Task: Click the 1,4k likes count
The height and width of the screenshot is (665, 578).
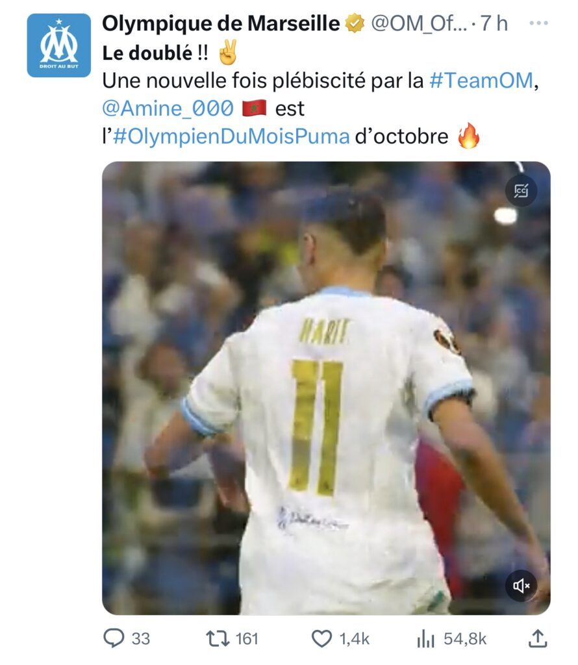Action: pyautogui.click(x=355, y=639)
